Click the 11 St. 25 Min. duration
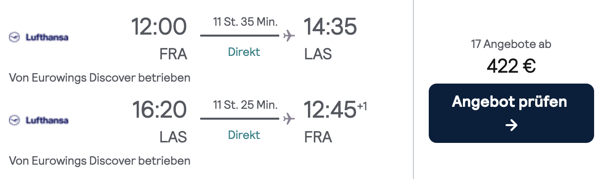 pos(245,105)
